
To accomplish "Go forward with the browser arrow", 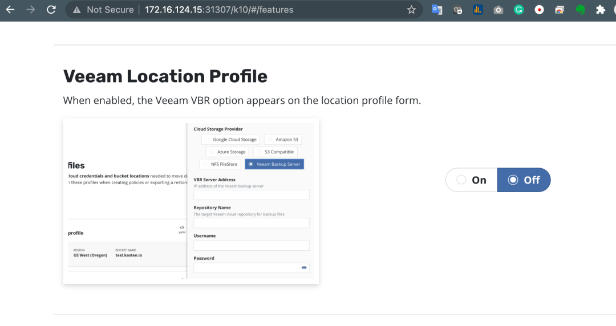I will (30, 10).
